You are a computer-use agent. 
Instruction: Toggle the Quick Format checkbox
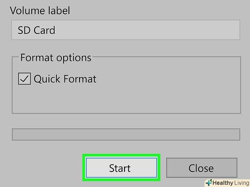tap(24, 79)
